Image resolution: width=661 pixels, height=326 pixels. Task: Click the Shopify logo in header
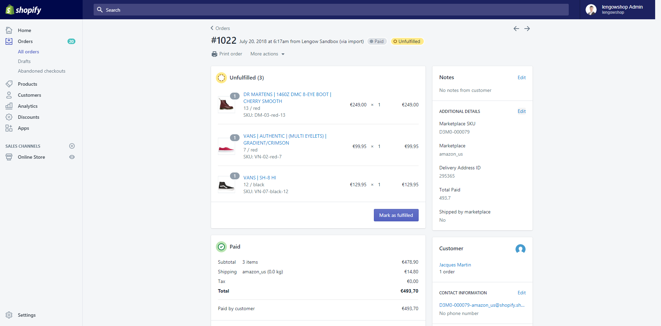(23, 10)
